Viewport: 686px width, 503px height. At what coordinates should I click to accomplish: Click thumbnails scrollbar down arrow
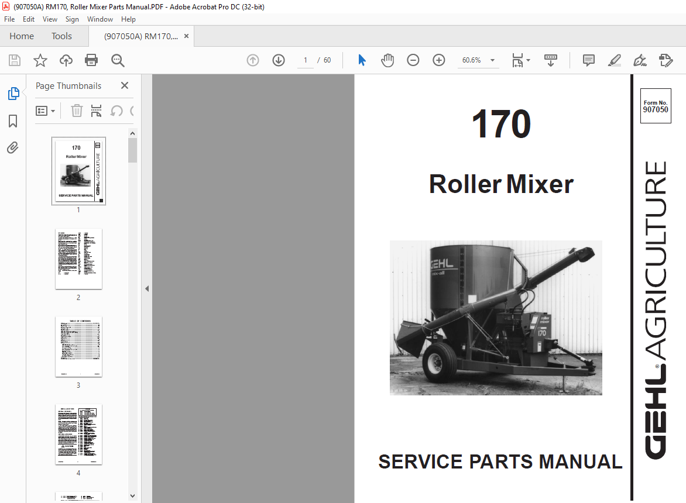click(132, 496)
